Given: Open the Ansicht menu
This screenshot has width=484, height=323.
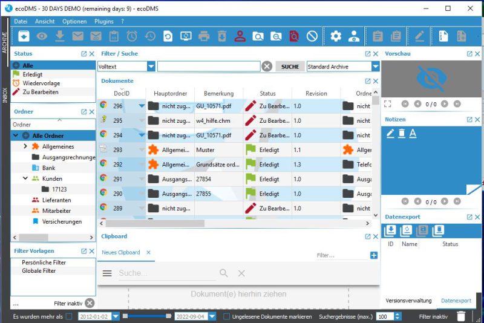Looking at the screenshot, I should tap(45, 21).
